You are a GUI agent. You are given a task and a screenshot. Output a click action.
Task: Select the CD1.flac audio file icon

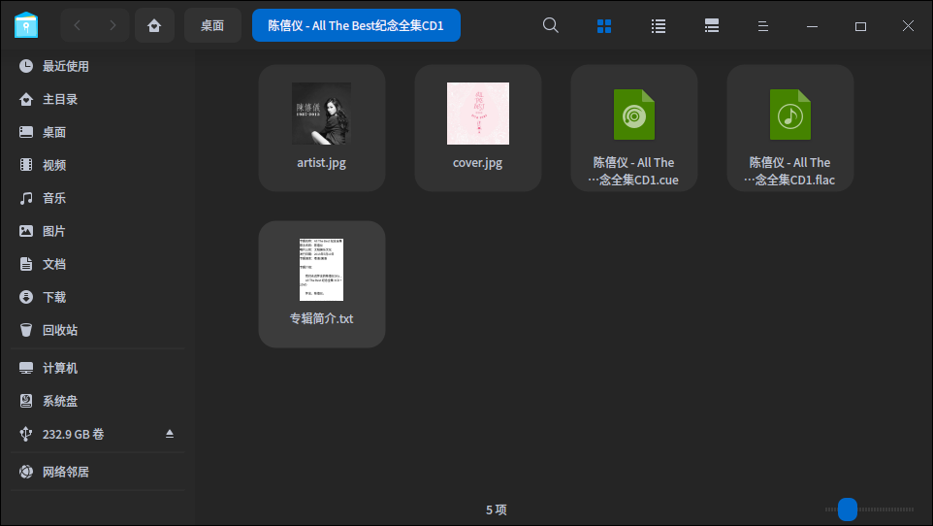790,115
